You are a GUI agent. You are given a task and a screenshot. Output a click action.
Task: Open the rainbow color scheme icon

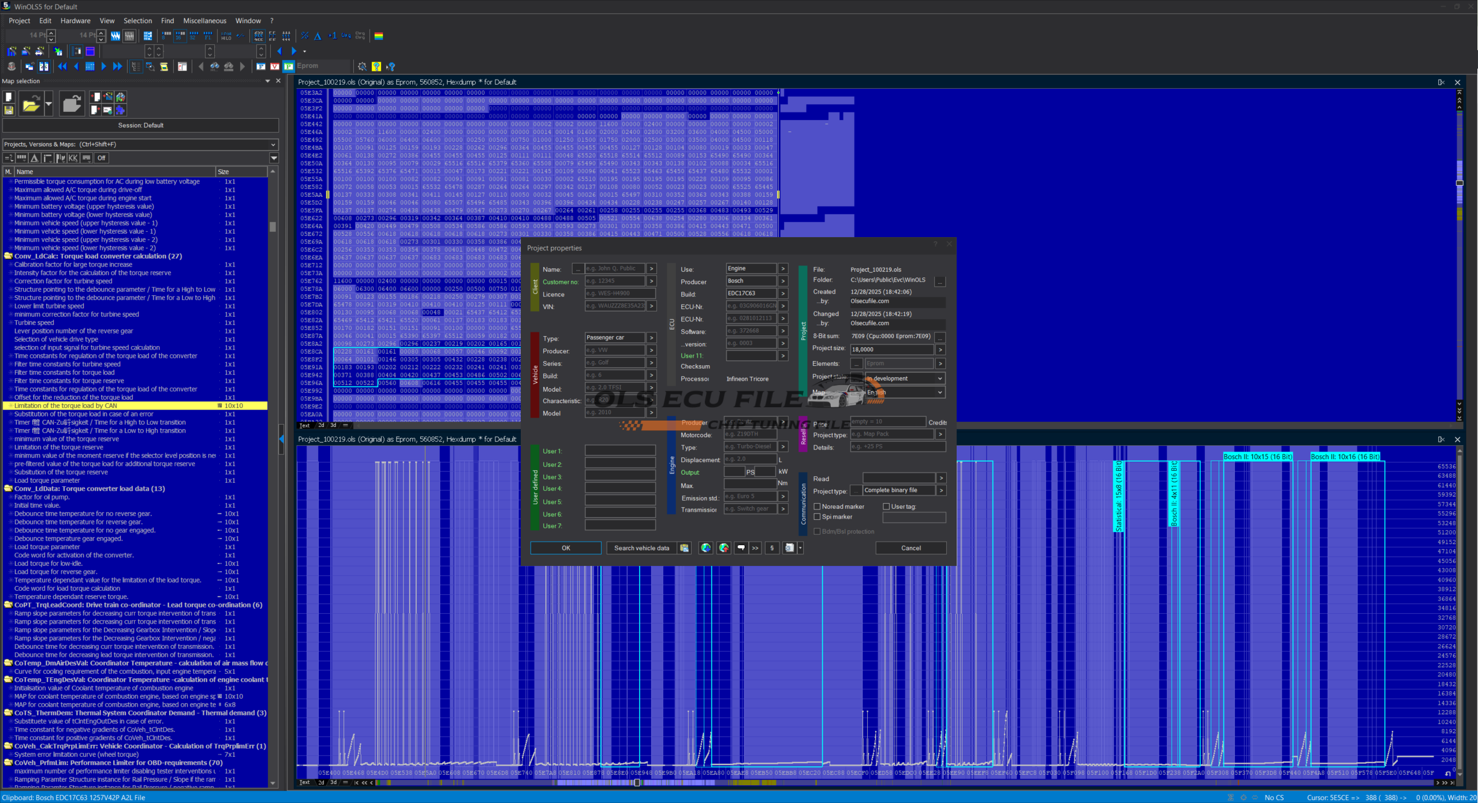point(379,36)
